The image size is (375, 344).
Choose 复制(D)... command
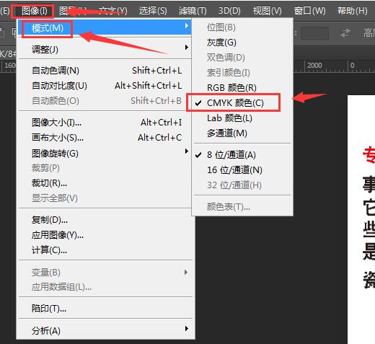(105, 220)
